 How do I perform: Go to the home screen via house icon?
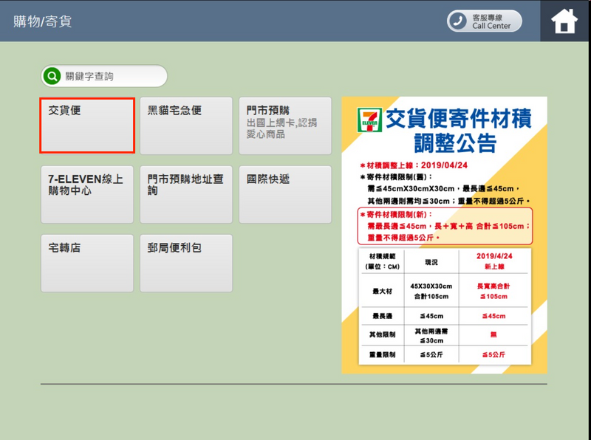[564, 21]
